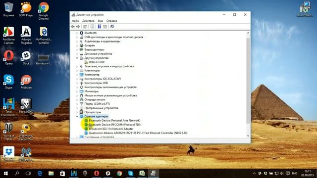The image size is (317, 178).
Task: Expand the Процессоры category
Action: point(77,112)
